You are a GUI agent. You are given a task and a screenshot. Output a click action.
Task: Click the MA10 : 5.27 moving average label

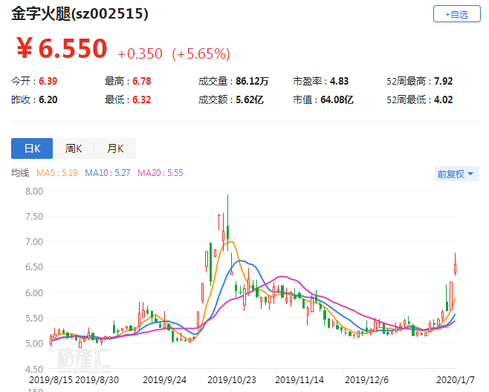pos(107,173)
